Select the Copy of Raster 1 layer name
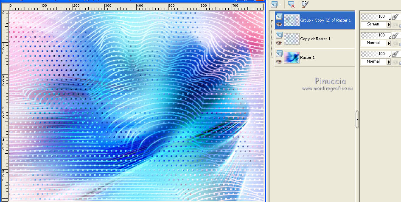 coord(315,39)
